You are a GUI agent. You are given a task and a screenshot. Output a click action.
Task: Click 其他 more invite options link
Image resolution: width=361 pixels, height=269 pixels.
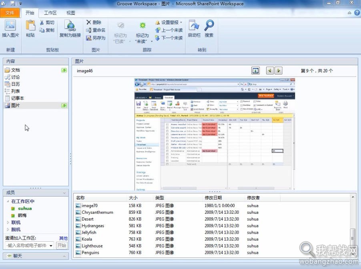click(x=63, y=238)
